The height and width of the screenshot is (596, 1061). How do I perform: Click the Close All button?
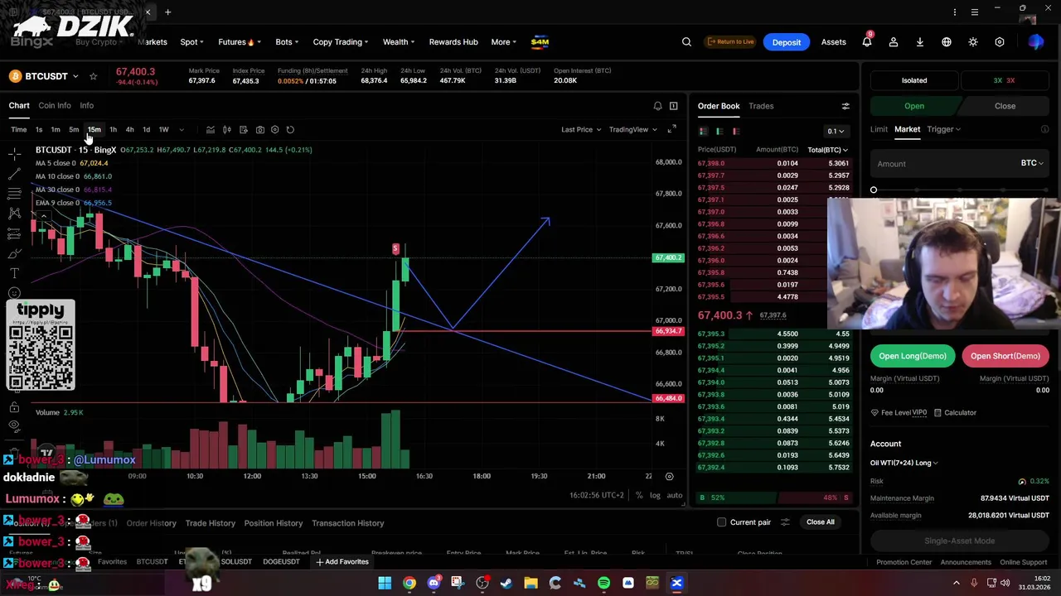point(821,522)
